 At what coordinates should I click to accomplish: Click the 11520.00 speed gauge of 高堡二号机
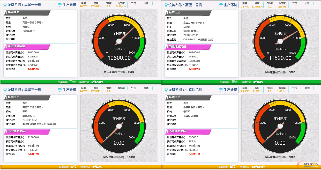280,41
